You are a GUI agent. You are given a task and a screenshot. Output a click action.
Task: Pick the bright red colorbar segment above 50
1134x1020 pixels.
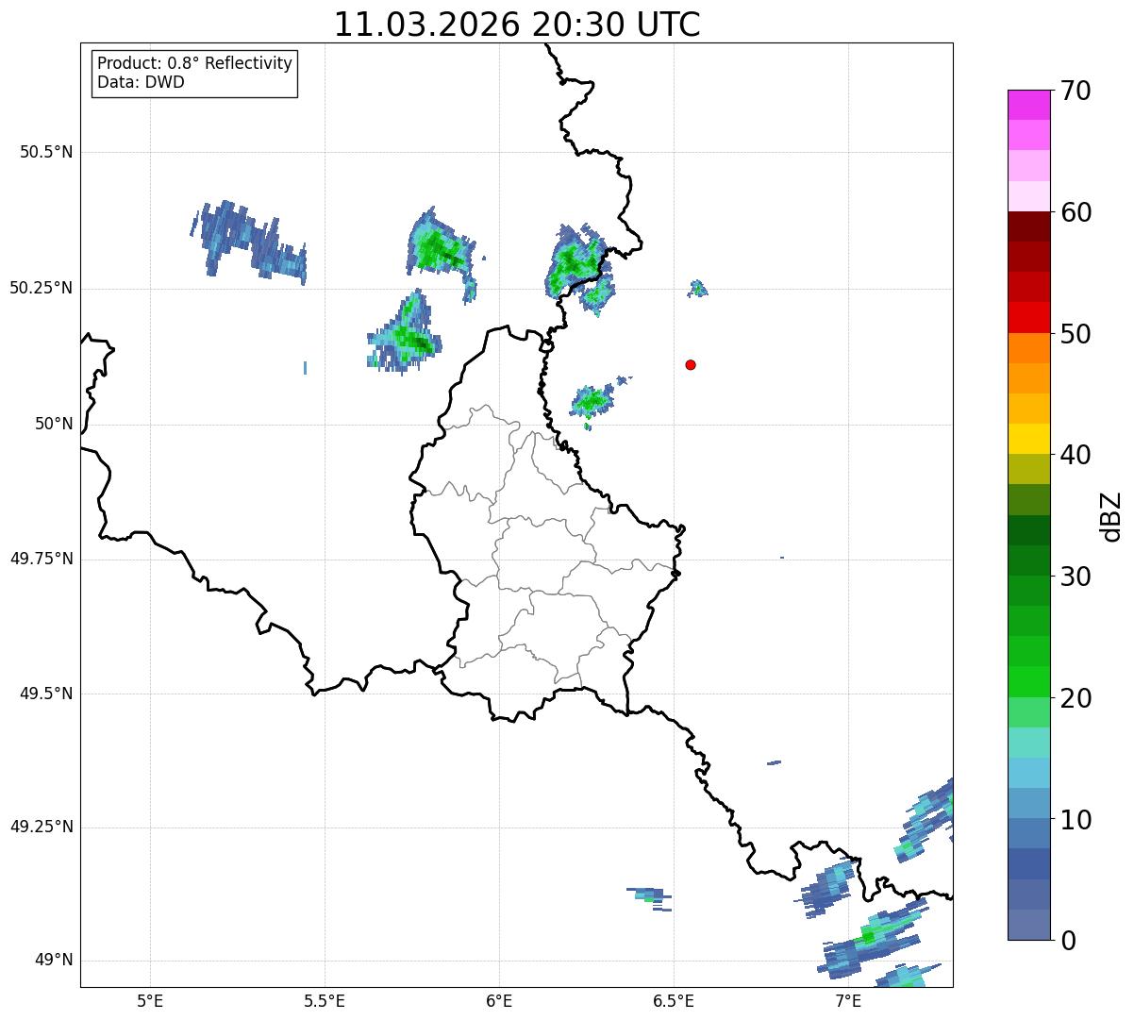[x=1029, y=317]
